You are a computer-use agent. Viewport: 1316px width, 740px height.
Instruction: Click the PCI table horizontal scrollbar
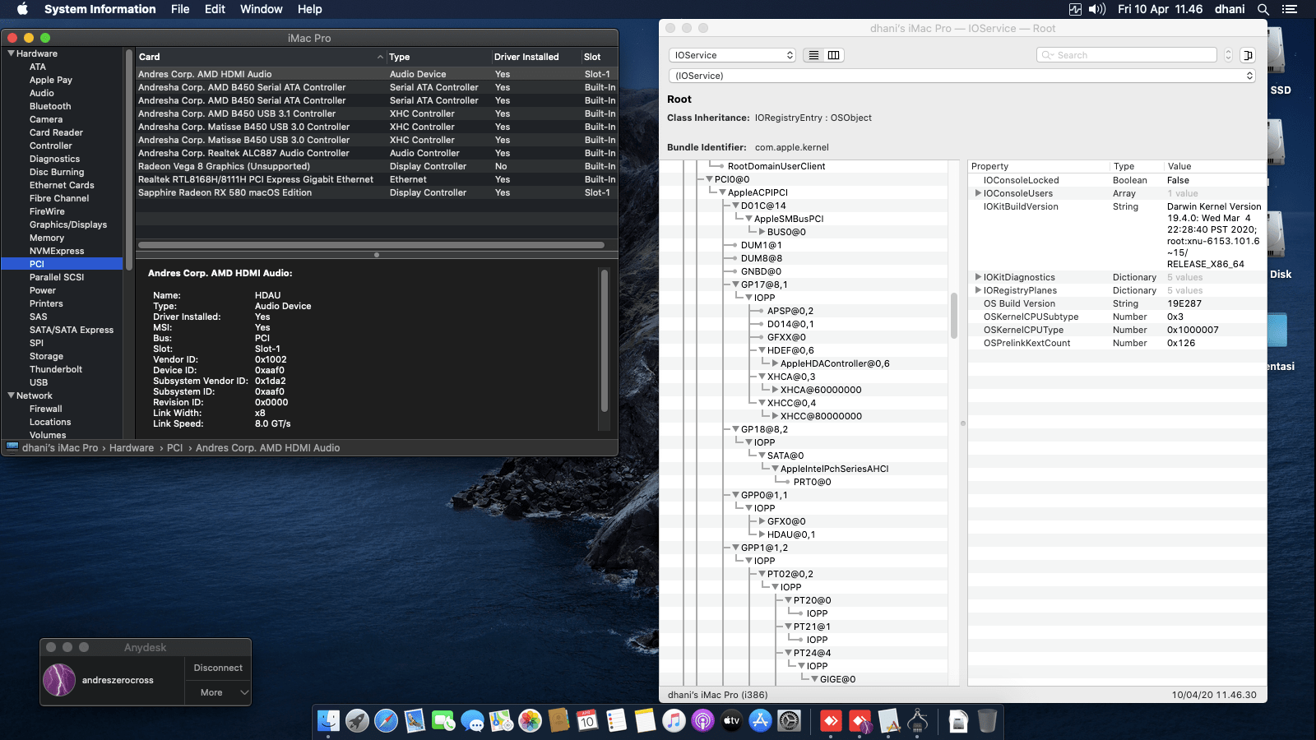coord(372,245)
